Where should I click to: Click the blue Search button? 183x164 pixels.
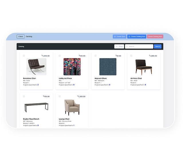(x=158, y=46)
